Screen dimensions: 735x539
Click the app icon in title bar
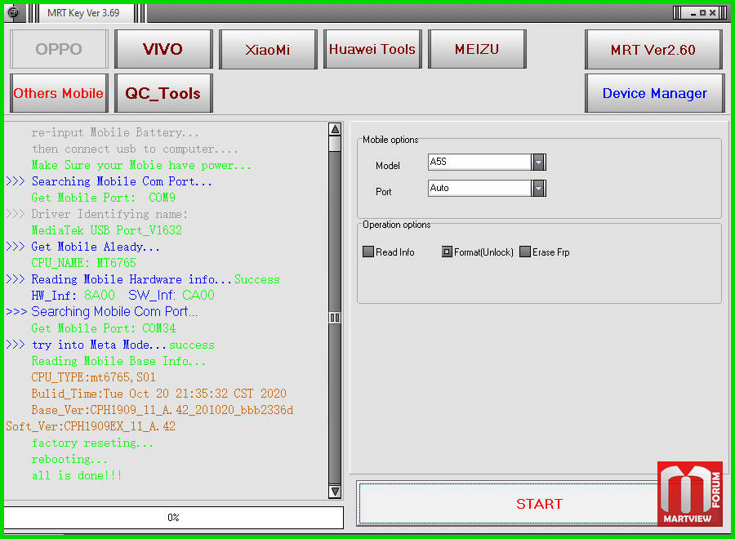pyautogui.click(x=13, y=12)
